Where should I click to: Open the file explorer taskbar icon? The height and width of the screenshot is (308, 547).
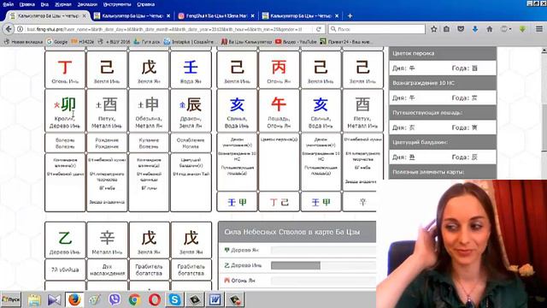point(34,299)
